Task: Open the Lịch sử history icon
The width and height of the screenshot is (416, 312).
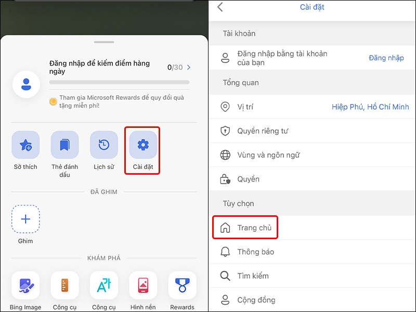Action: [104, 145]
